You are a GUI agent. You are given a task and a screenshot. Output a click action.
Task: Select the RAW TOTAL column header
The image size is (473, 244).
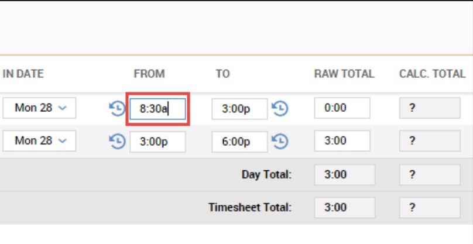click(x=344, y=74)
